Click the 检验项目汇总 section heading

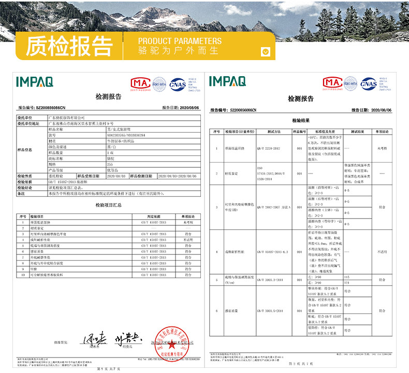tap(109, 205)
